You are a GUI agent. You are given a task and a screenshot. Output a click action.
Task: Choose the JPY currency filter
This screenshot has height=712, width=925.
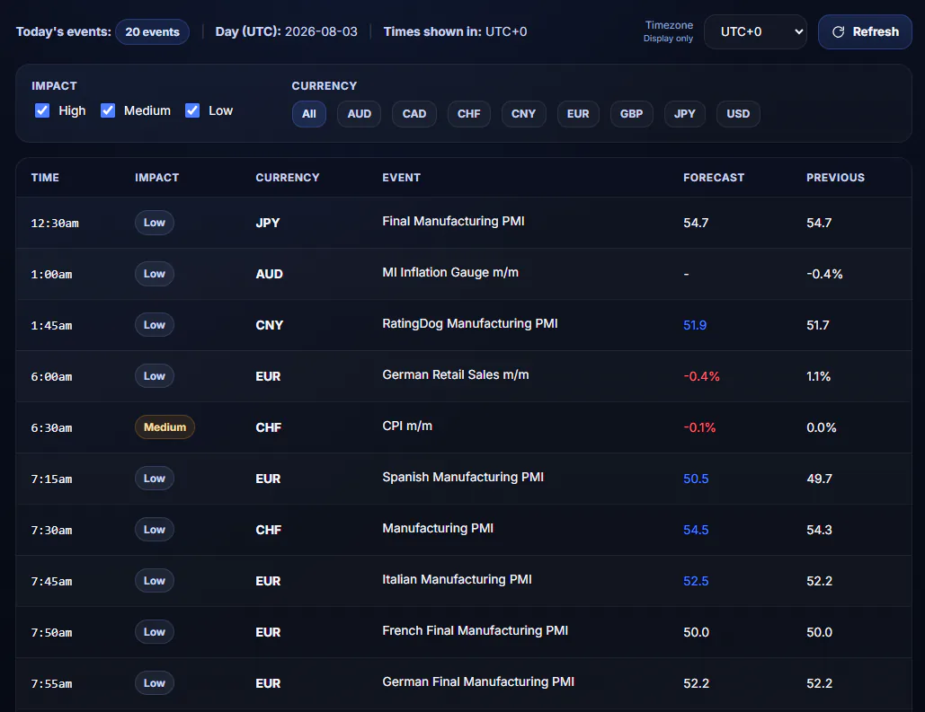point(685,114)
